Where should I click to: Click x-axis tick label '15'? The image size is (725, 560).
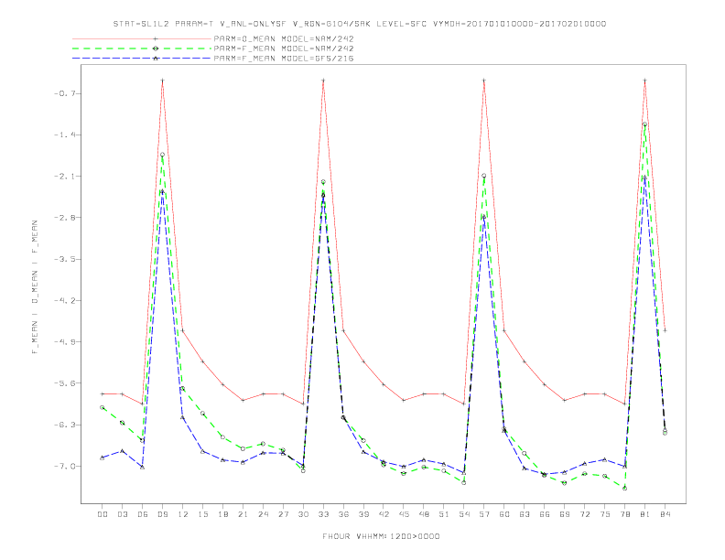point(202,514)
